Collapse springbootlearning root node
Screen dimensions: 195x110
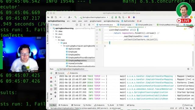click(51, 28)
